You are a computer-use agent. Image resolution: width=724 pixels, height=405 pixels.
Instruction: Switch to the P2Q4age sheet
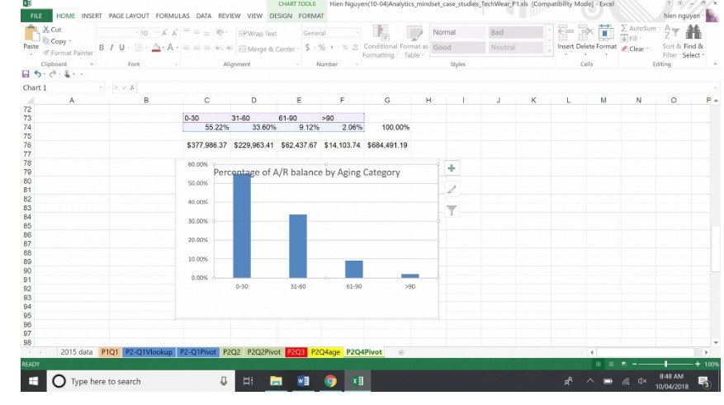[x=325, y=352]
